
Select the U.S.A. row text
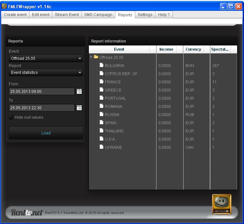pyautogui.click(x=110, y=139)
